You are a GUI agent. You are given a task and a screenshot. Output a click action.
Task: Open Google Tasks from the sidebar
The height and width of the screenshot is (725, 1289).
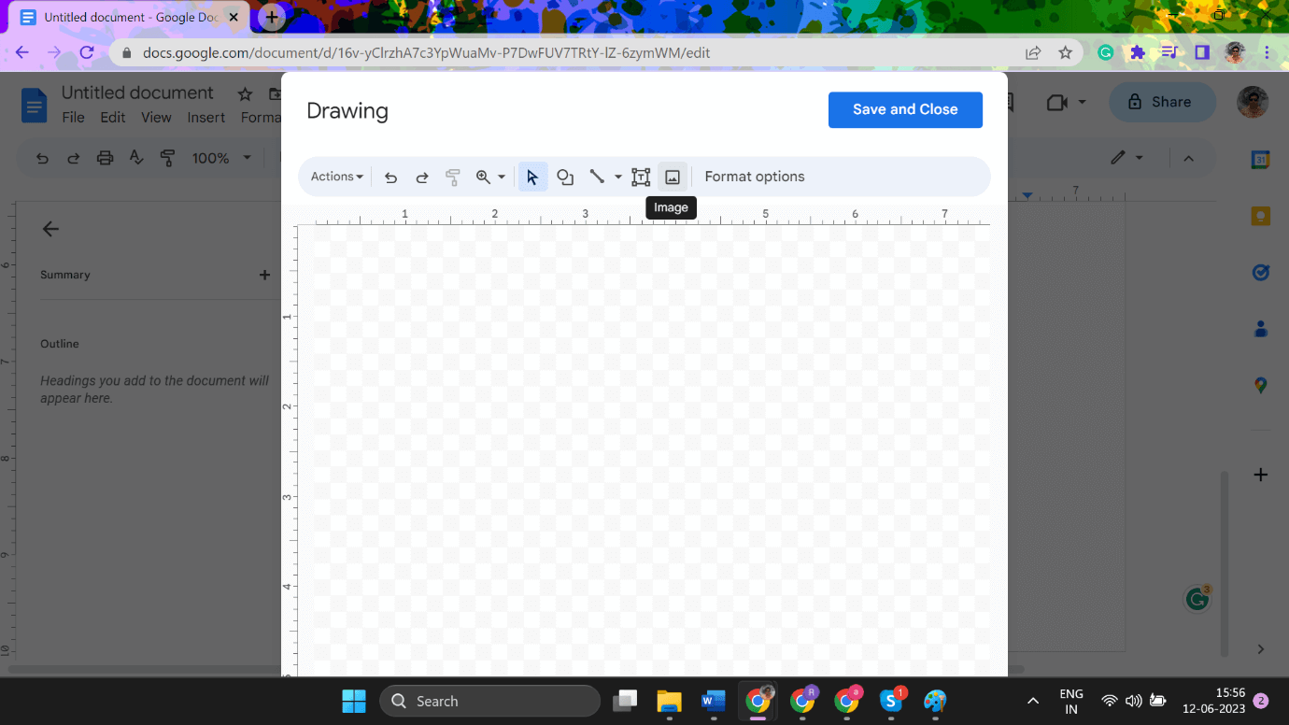[x=1260, y=272]
